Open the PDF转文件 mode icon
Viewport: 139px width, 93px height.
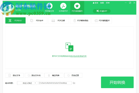point(49,6)
